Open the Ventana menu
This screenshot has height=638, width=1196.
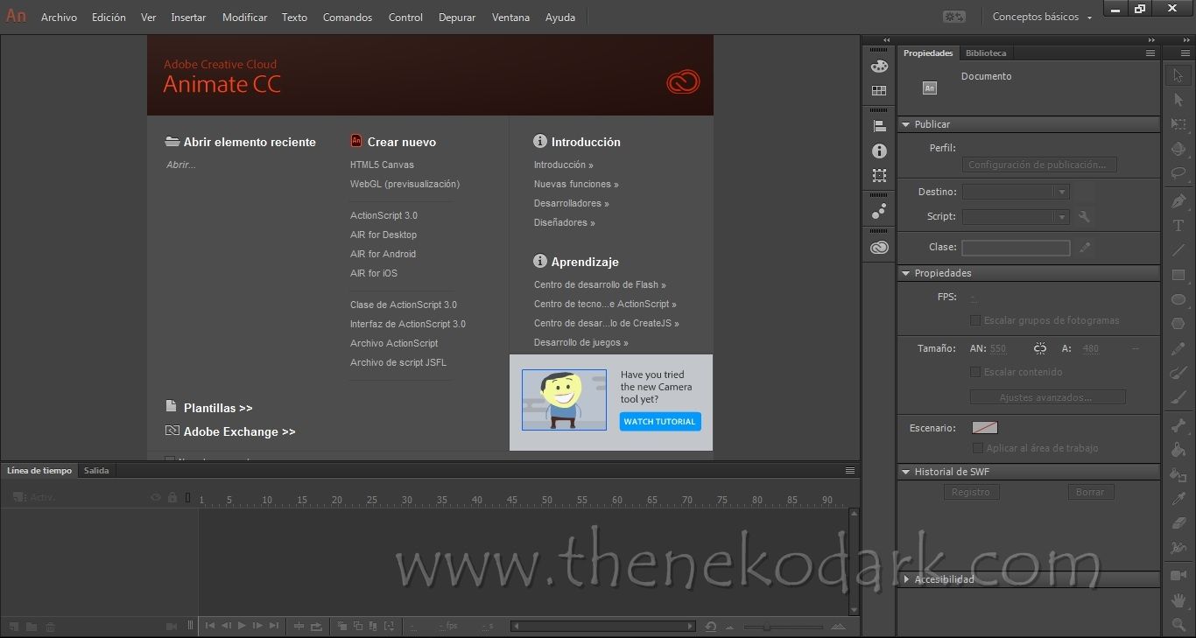(510, 18)
